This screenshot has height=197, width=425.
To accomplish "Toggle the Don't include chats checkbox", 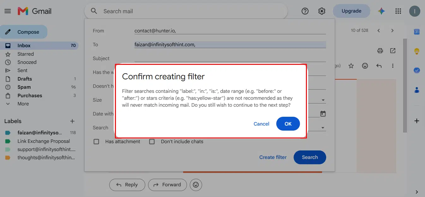I will click(152, 142).
